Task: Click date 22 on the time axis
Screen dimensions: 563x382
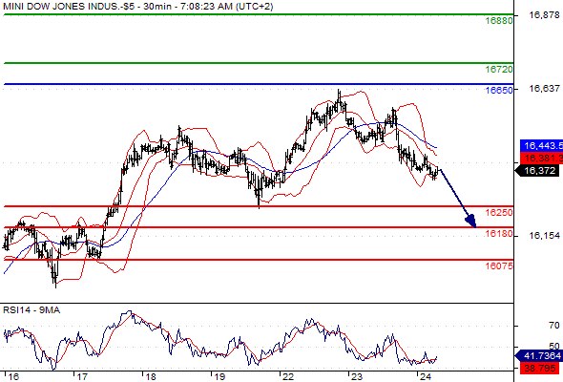Action: tap(288, 377)
